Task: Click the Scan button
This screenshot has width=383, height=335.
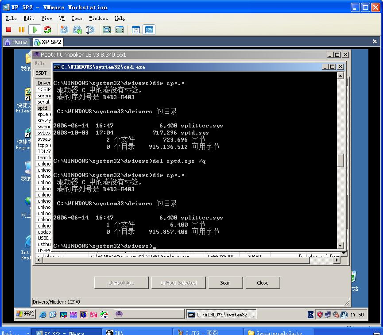Action: (225, 283)
